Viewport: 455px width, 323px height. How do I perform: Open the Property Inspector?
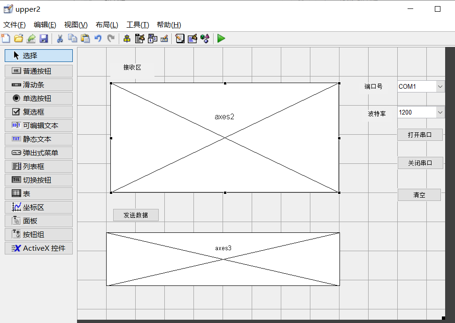192,38
